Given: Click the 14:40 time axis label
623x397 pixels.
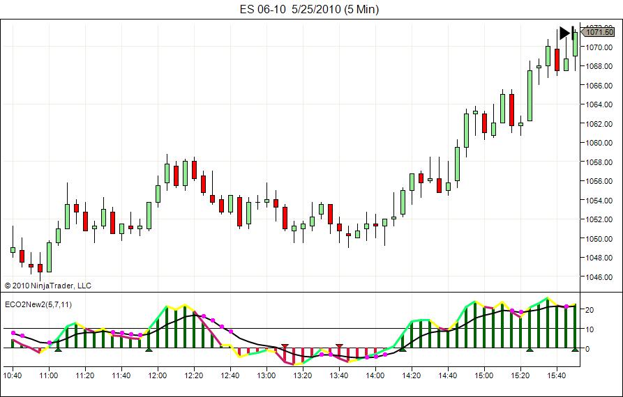Looking at the screenshot, I should (x=448, y=375).
